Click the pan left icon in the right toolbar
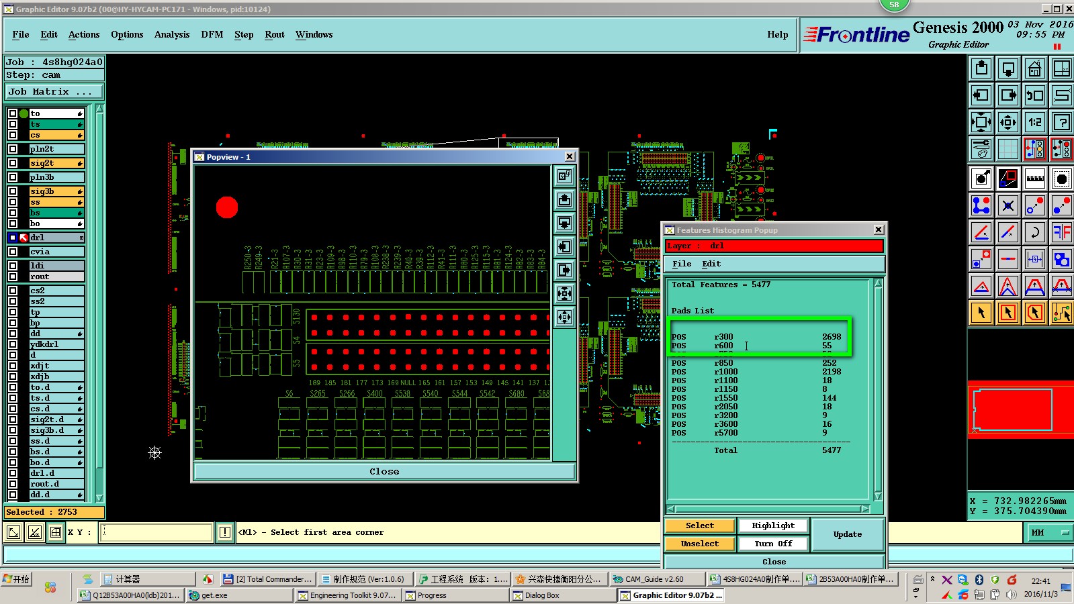The height and width of the screenshot is (604, 1074). pyautogui.click(x=981, y=95)
